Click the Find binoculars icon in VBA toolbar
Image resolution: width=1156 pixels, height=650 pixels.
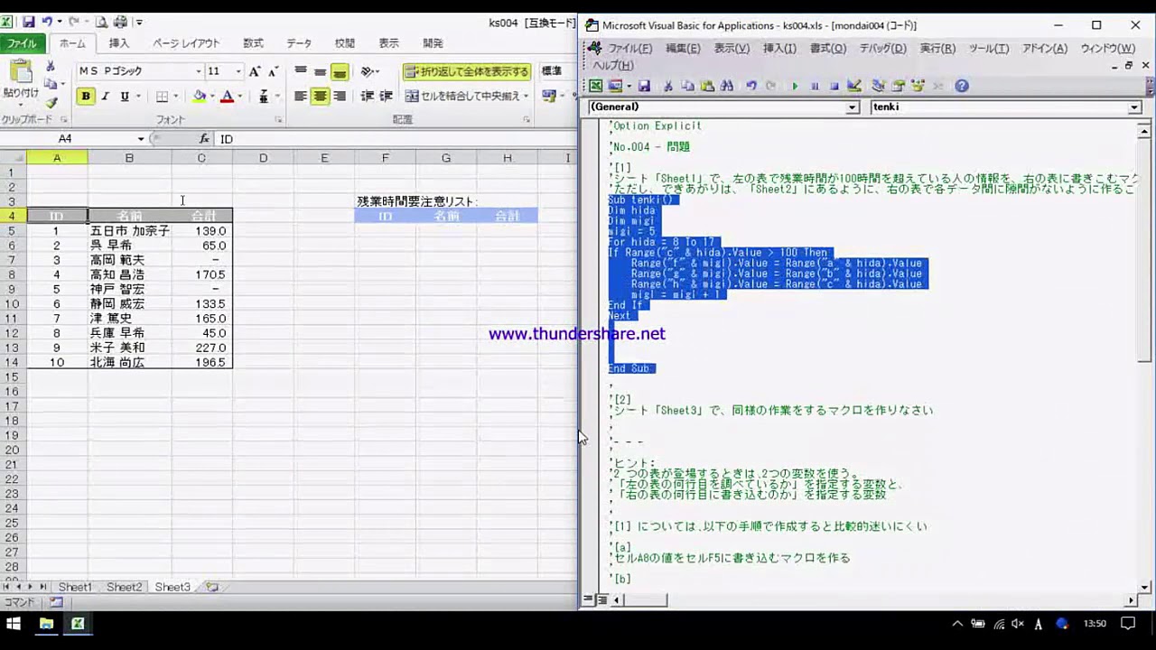(x=727, y=86)
